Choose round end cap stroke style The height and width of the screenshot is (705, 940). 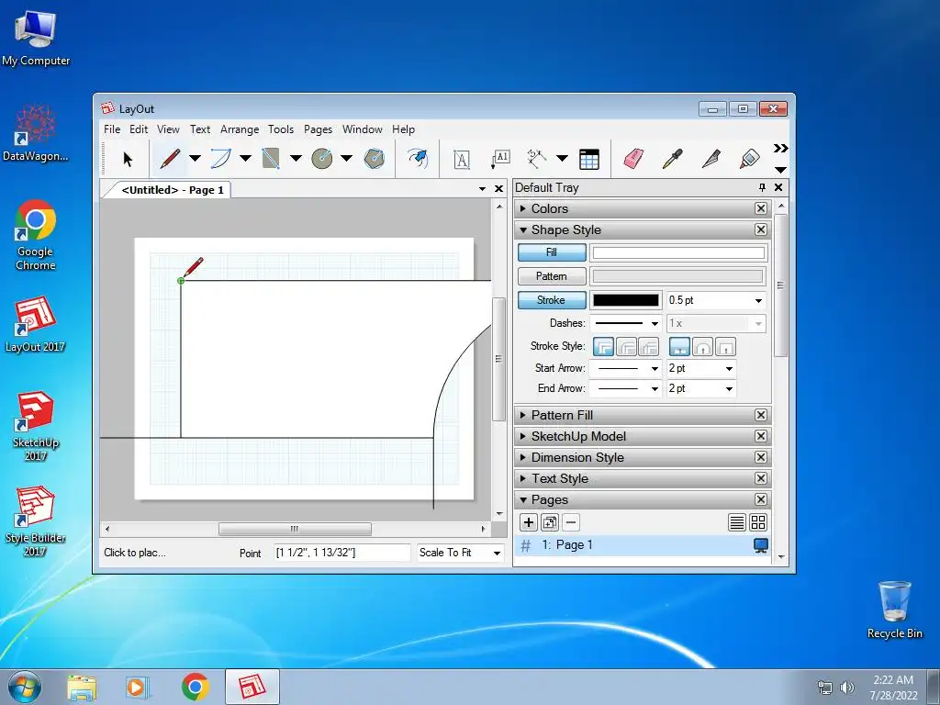[702, 346]
